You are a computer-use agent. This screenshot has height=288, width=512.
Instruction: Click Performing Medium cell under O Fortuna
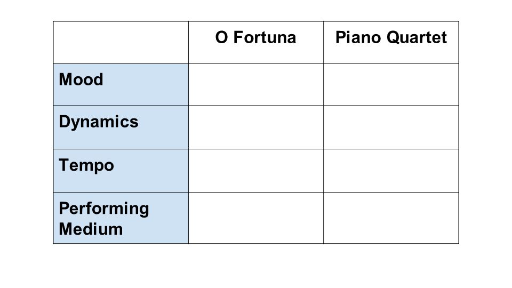255,218
